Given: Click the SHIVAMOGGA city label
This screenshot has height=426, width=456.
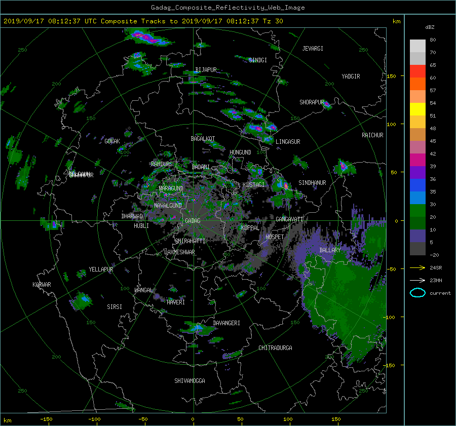Looking at the screenshot, I should click(189, 381).
